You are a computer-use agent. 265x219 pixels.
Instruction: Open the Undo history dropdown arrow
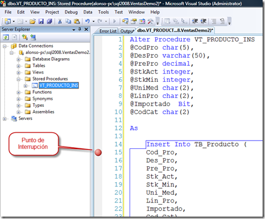click(93, 21)
